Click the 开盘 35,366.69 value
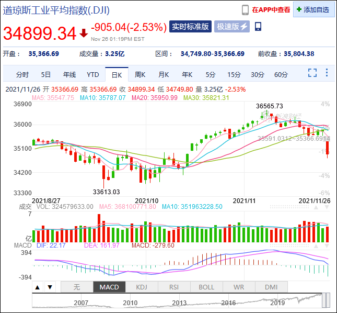 pyautogui.click(x=44, y=54)
